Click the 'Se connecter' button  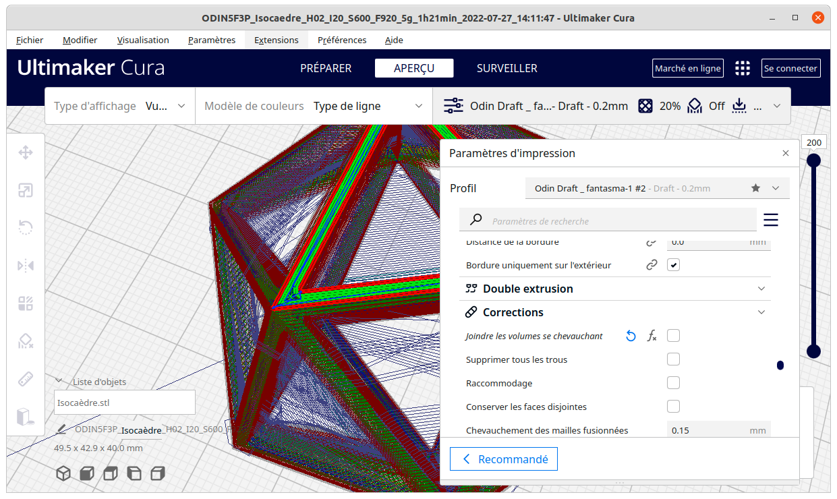(791, 68)
